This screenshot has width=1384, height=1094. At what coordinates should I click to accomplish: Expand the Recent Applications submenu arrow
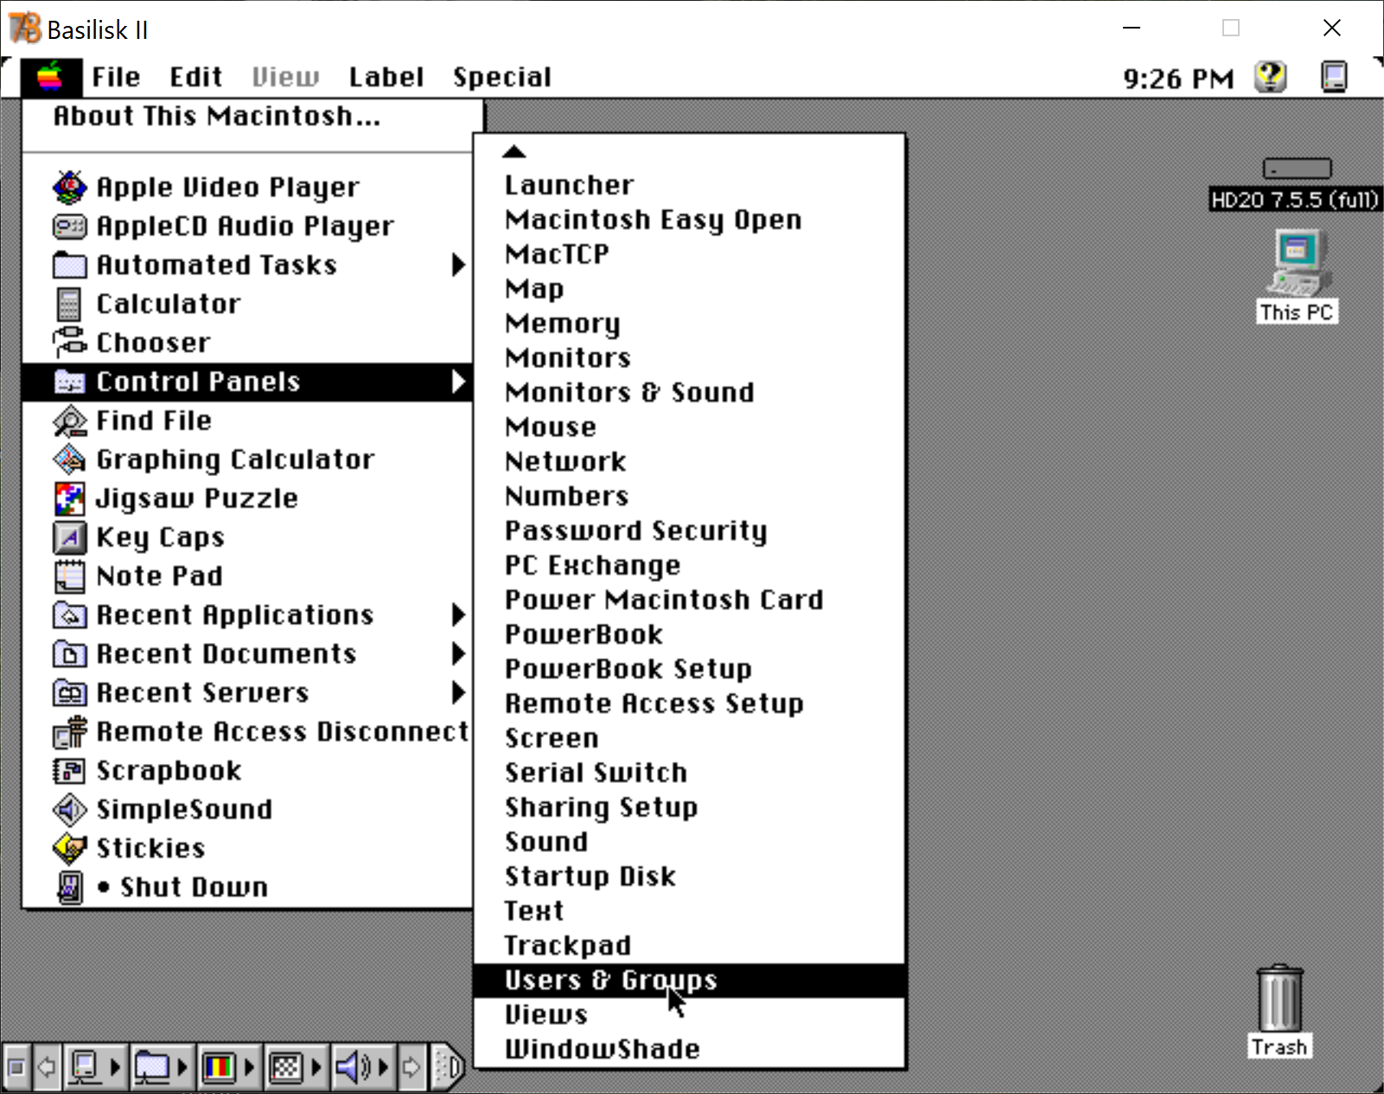[x=458, y=615]
